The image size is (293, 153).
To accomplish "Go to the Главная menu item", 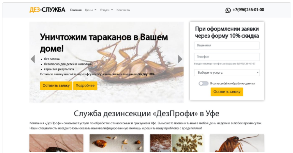I will click(x=76, y=10).
